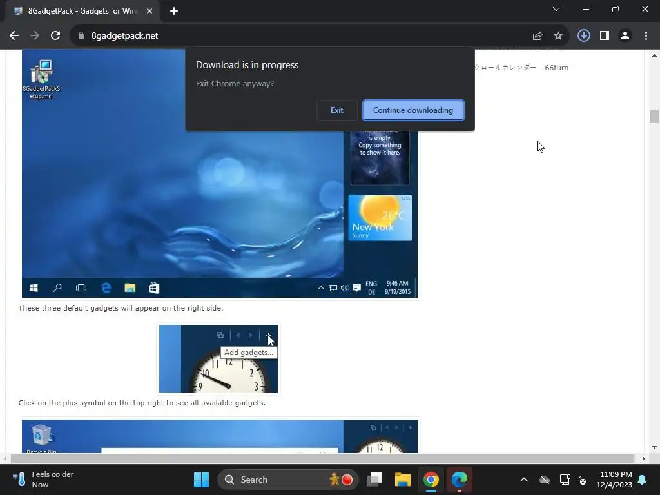Bookmark this page with the star
The image size is (660, 495).
pyautogui.click(x=558, y=36)
